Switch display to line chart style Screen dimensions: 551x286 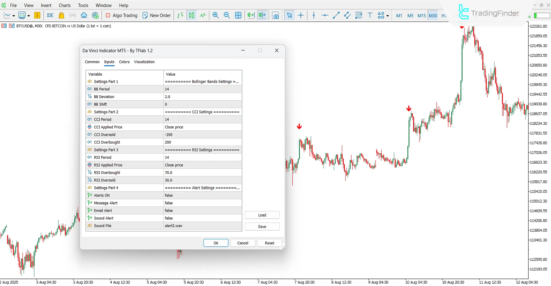click(202, 15)
